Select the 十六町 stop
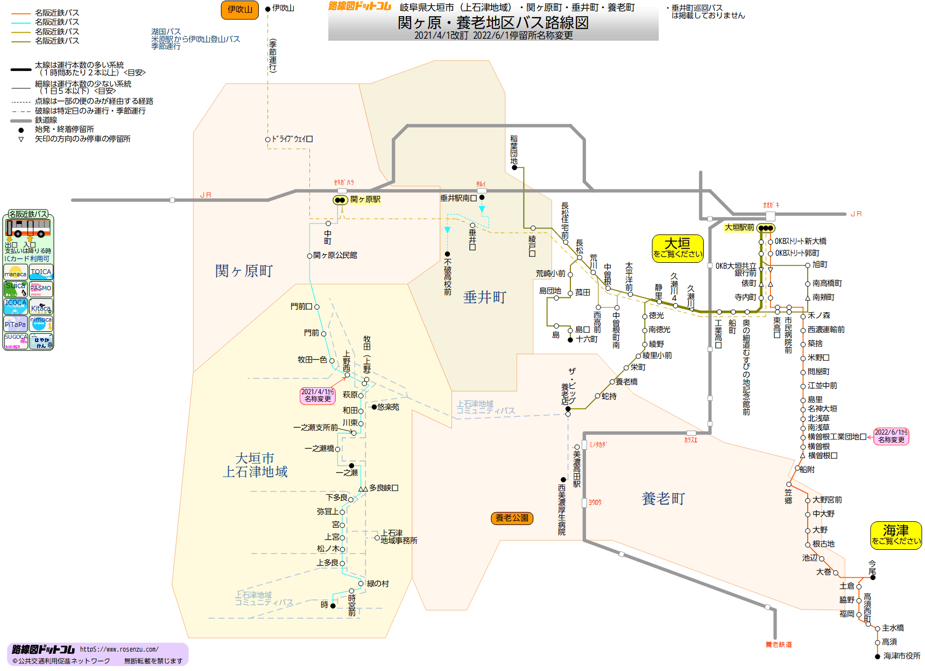 [x=570, y=340]
